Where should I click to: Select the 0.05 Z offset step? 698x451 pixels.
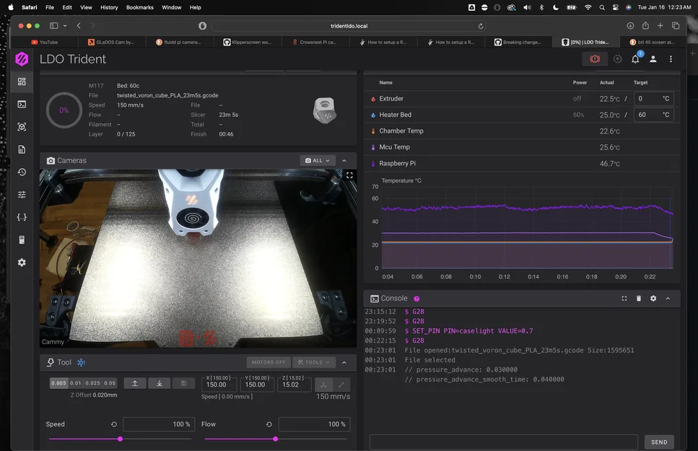[x=110, y=383]
